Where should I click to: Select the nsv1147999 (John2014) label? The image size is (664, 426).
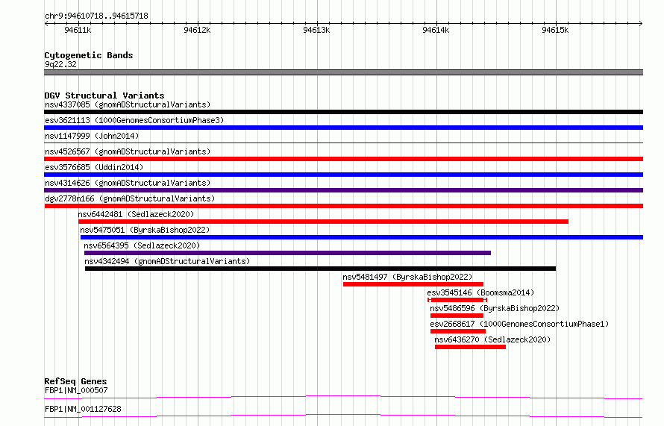click(x=92, y=136)
